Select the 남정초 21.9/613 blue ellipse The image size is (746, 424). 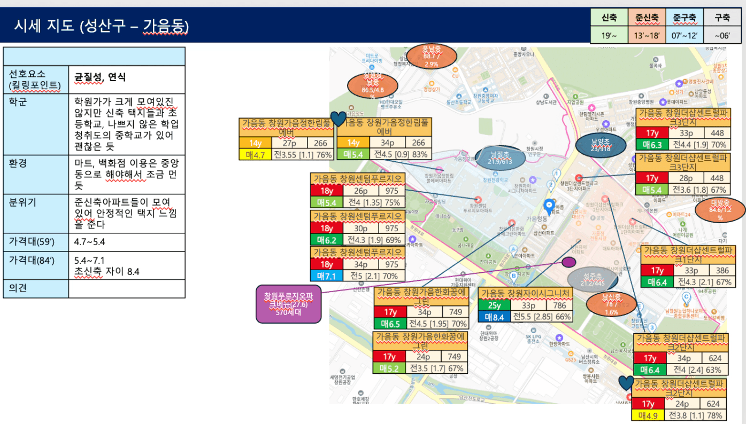tap(500, 157)
